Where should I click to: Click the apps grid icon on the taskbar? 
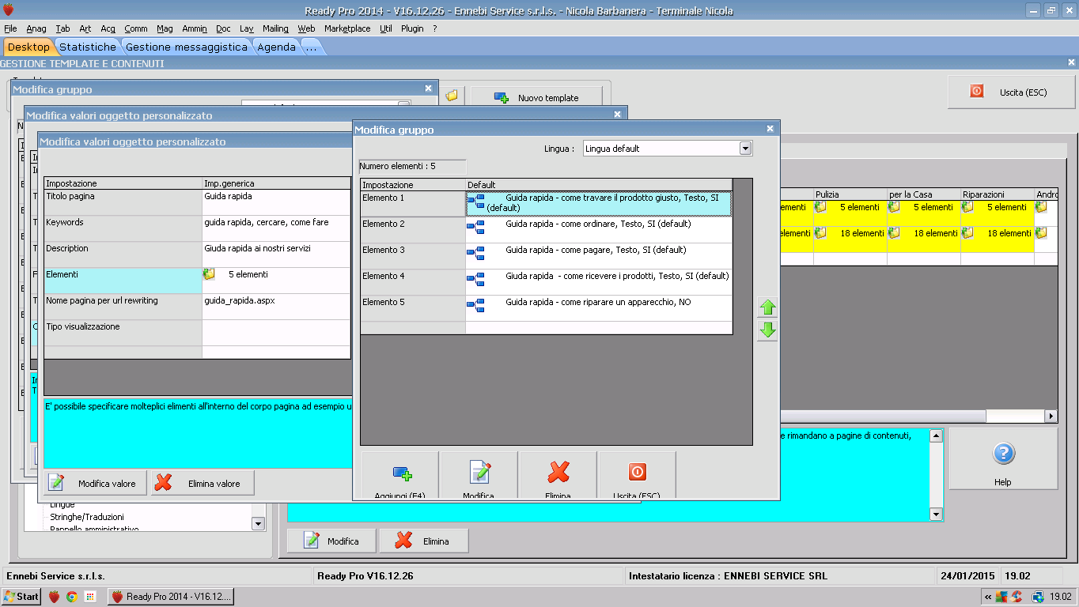90,597
